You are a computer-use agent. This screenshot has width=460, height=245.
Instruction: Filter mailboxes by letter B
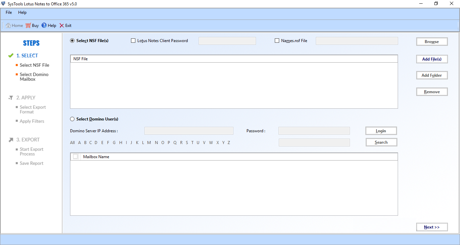(x=86, y=143)
